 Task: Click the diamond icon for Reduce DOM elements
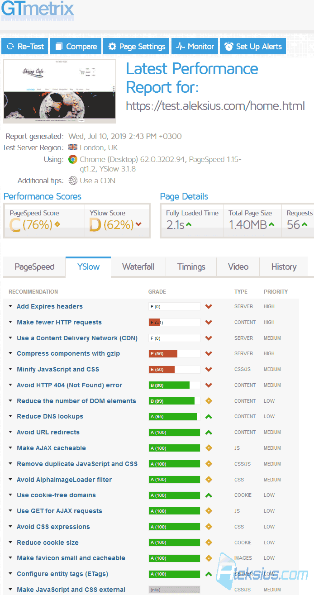209,401
